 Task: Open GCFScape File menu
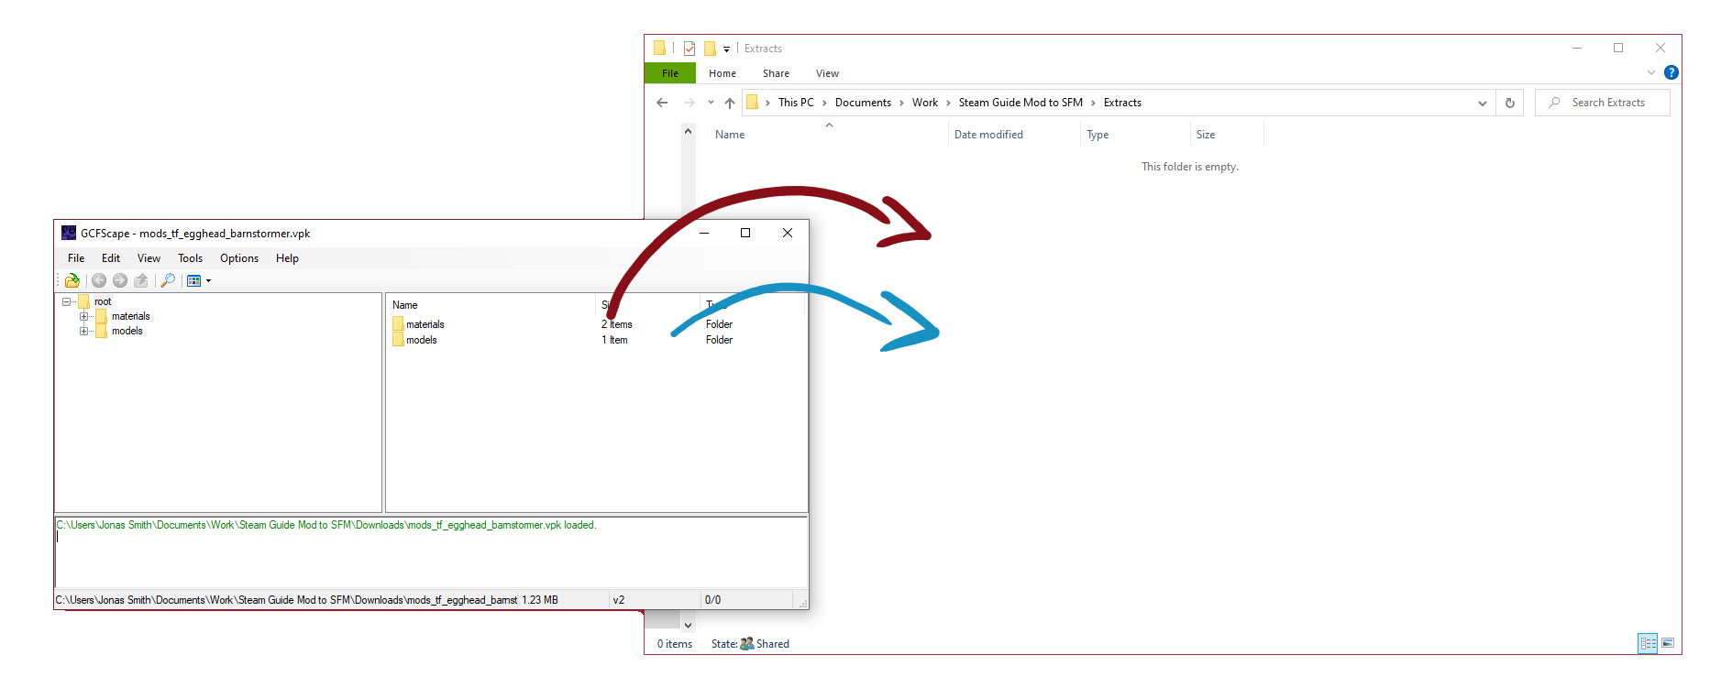pos(76,258)
